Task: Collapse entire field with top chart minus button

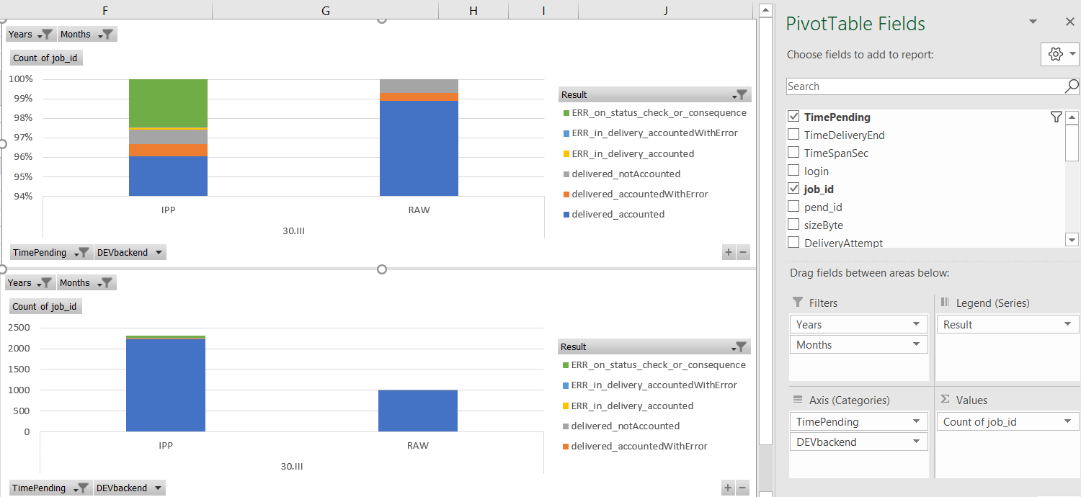Action: [743, 252]
